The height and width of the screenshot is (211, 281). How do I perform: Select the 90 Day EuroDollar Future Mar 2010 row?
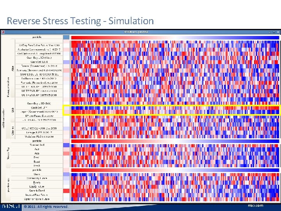pos(39,45)
